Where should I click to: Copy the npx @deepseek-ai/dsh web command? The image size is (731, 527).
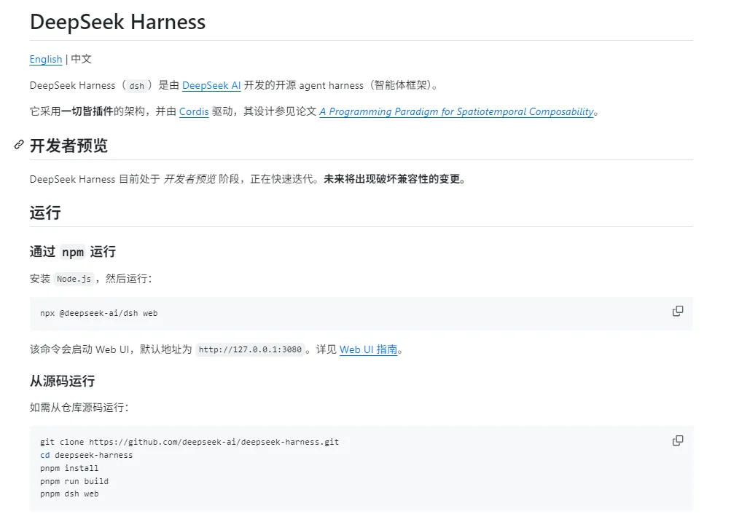[x=677, y=311]
